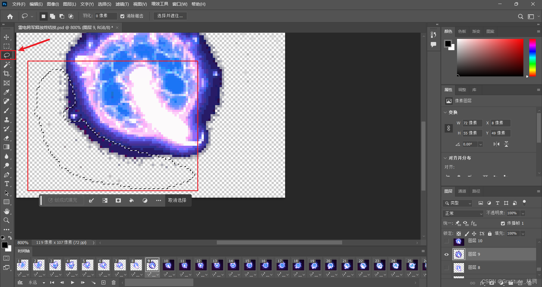Click the foreground color swatch in toolbar

click(5, 245)
